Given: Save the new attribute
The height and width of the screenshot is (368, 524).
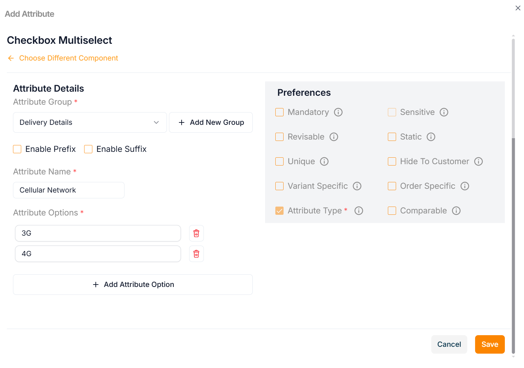Looking at the screenshot, I should pos(489,344).
